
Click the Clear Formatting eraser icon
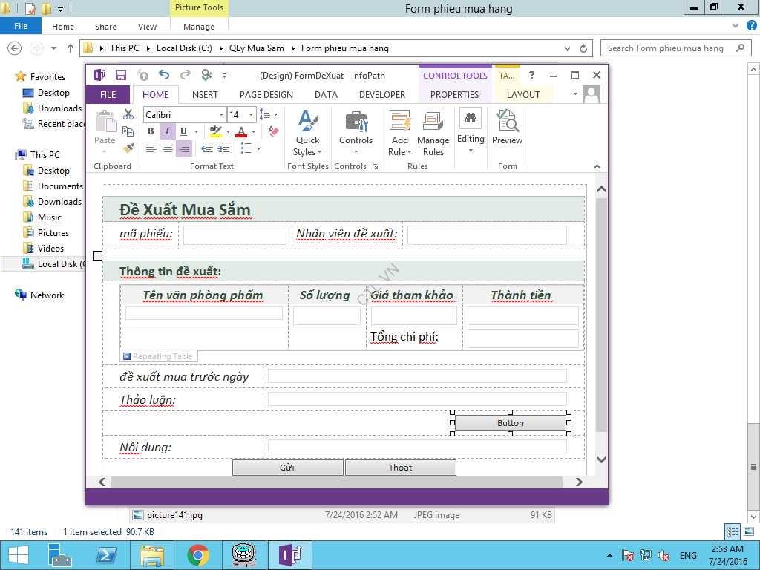273,131
